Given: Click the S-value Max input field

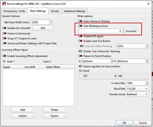Looking at the screenshot, I should pyautogui.click(x=136, y=83).
